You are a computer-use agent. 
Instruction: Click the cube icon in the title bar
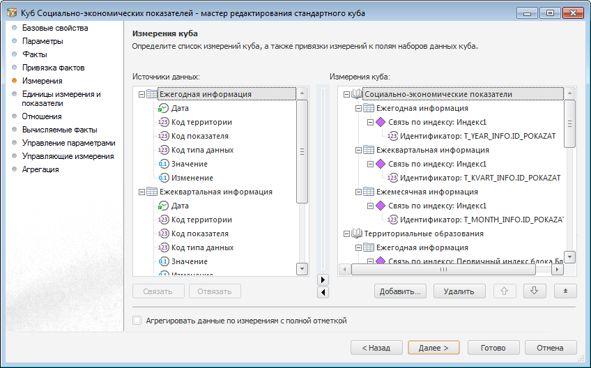[x=12, y=13]
